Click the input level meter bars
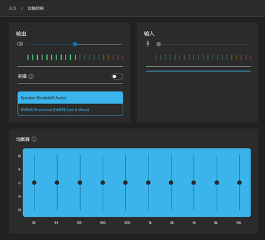Viewport: 265px width, 240px height. pos(203,58)
